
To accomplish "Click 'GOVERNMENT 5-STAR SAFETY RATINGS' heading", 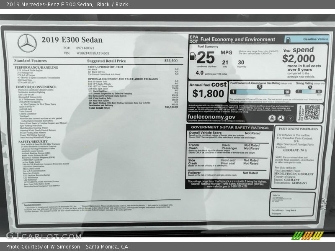I will tap(229, 128).
